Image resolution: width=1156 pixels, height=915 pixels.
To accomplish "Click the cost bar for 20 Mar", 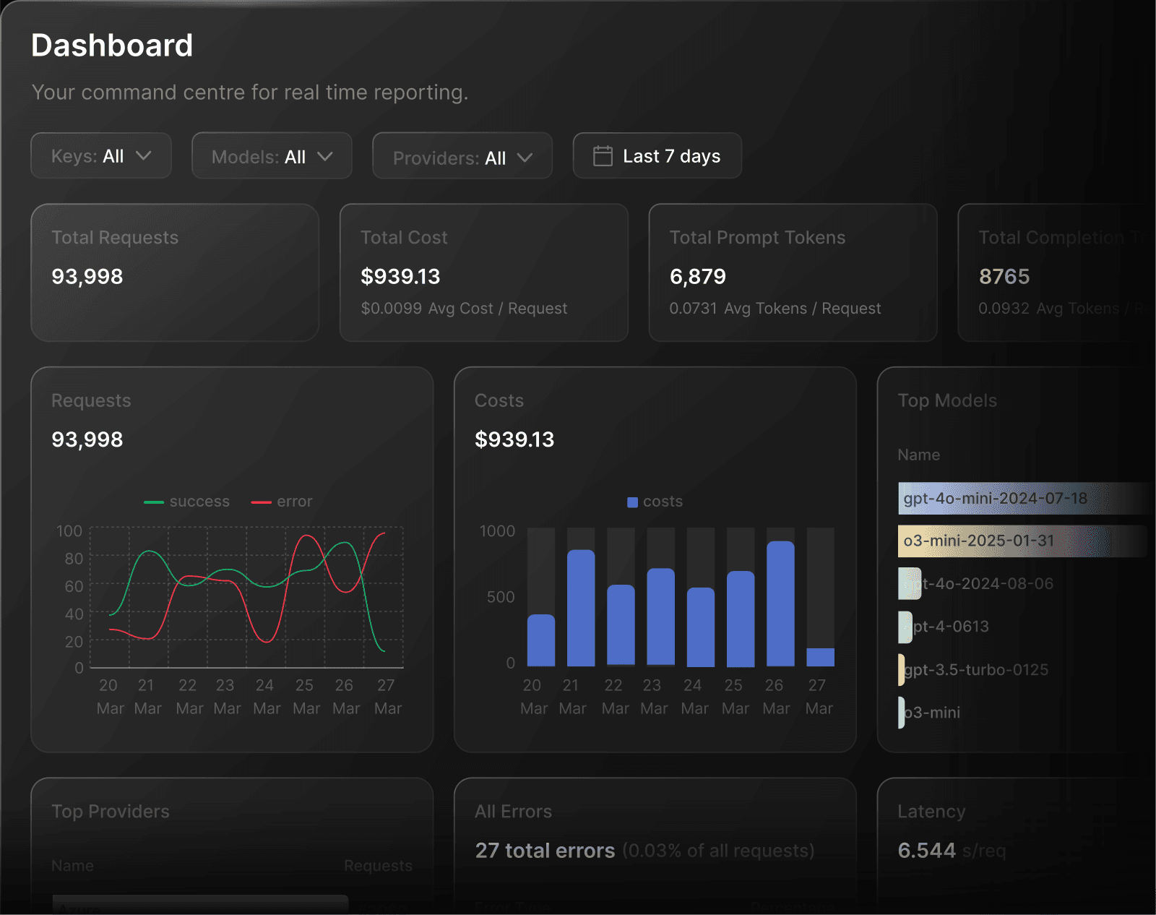I will (541, 640).
